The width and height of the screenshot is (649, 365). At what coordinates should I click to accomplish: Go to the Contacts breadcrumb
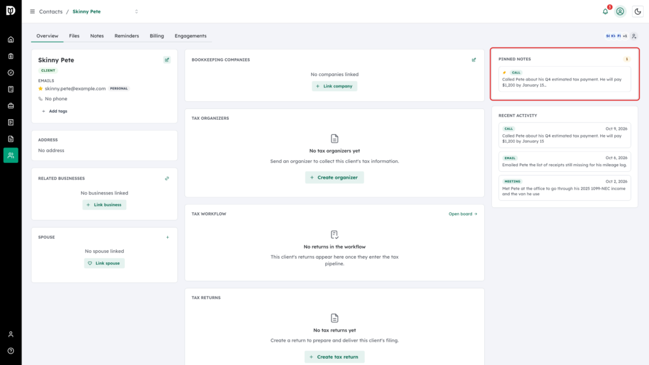[x=51, y=11]
